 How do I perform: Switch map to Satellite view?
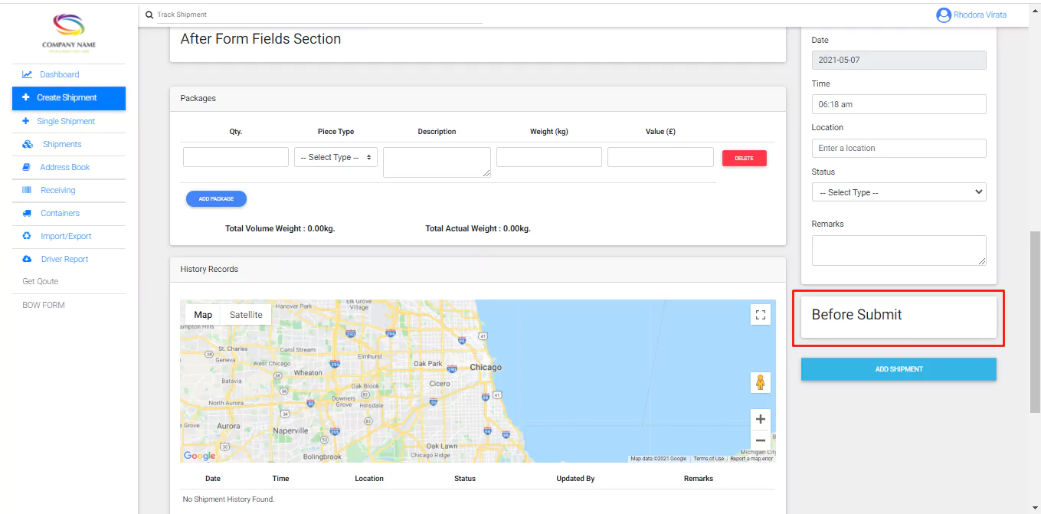(x=246, y=315)
